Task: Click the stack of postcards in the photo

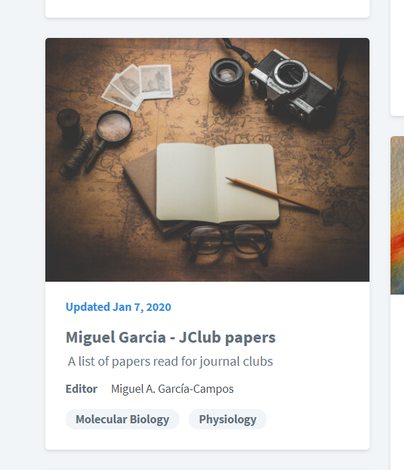Action: coord(138,86)
